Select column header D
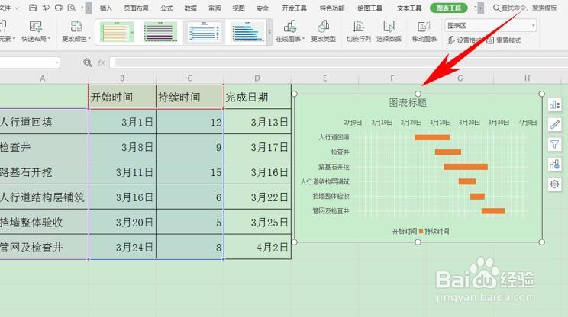568x317 pixels. [257, 78]
